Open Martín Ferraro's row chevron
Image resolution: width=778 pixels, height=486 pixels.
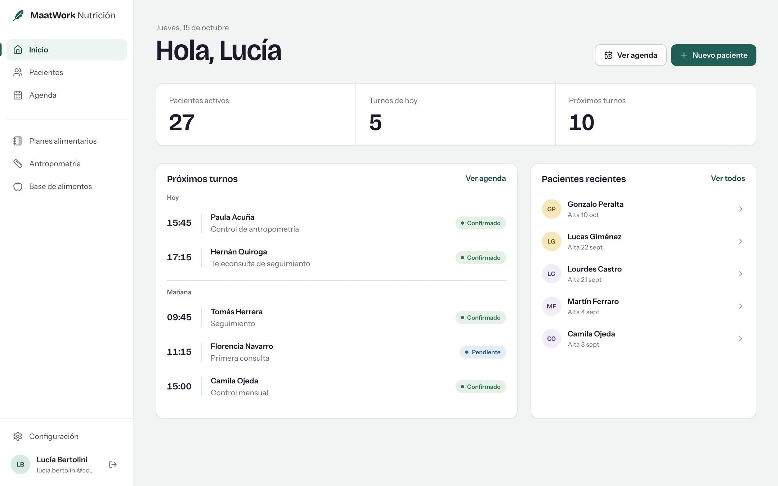tap(741, 306)
